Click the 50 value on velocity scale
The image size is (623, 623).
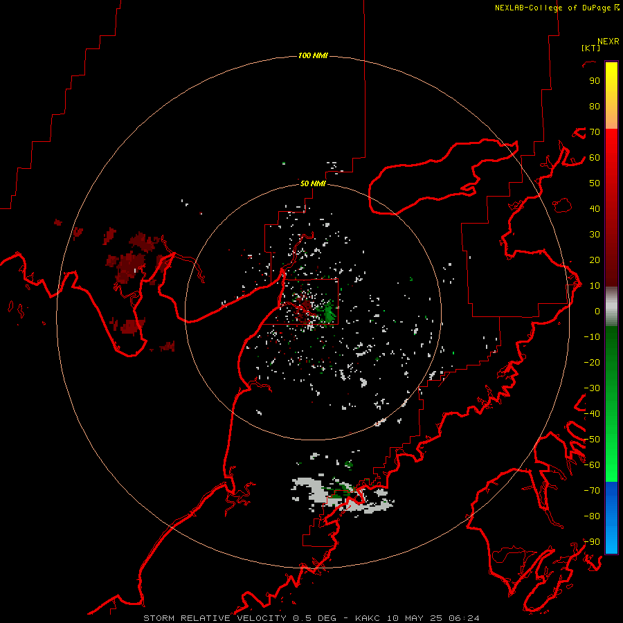pos(595,183)
